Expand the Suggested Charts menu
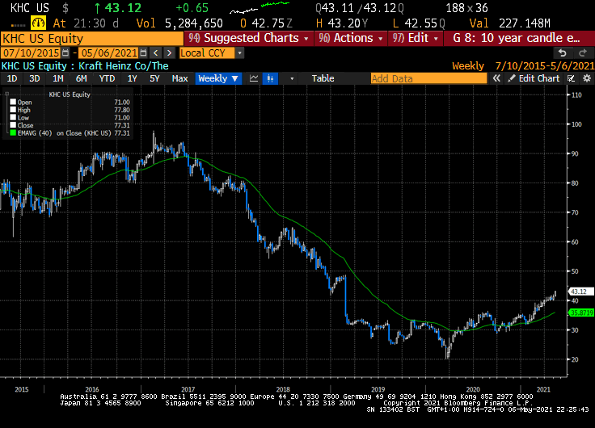Viewport: 595px width, 428px height. [x=249, y=38]
